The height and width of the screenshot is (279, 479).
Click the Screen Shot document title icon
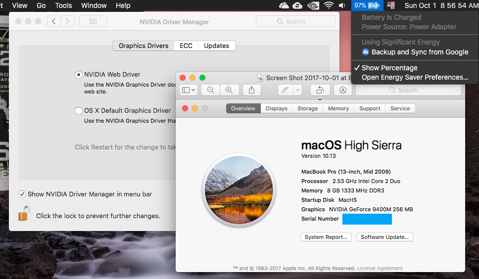pyautogui.click(x=260, y=78)
